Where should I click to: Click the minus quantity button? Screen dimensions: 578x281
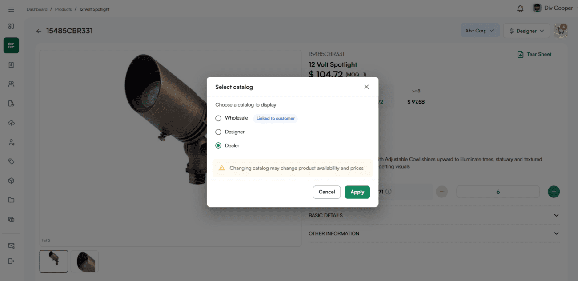[x=442, y=192]
